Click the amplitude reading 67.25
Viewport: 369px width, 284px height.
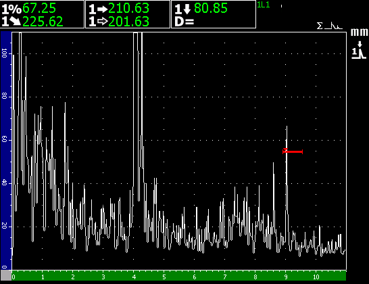pyautogui.click(x=39, y=8)
